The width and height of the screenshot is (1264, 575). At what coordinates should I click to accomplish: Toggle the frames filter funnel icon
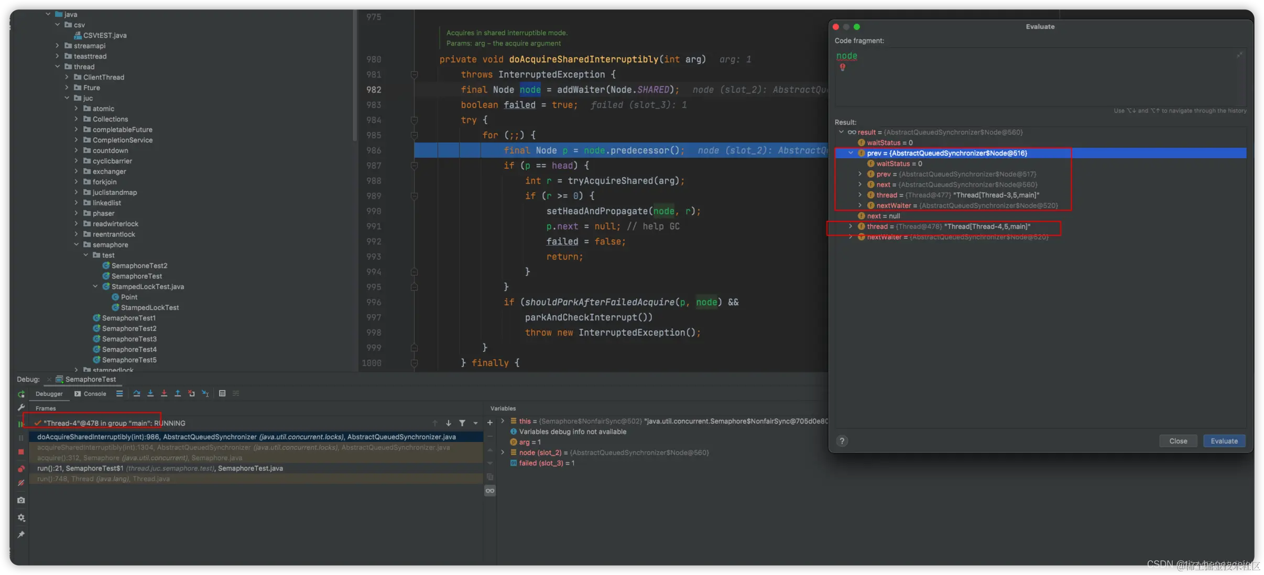462,423
